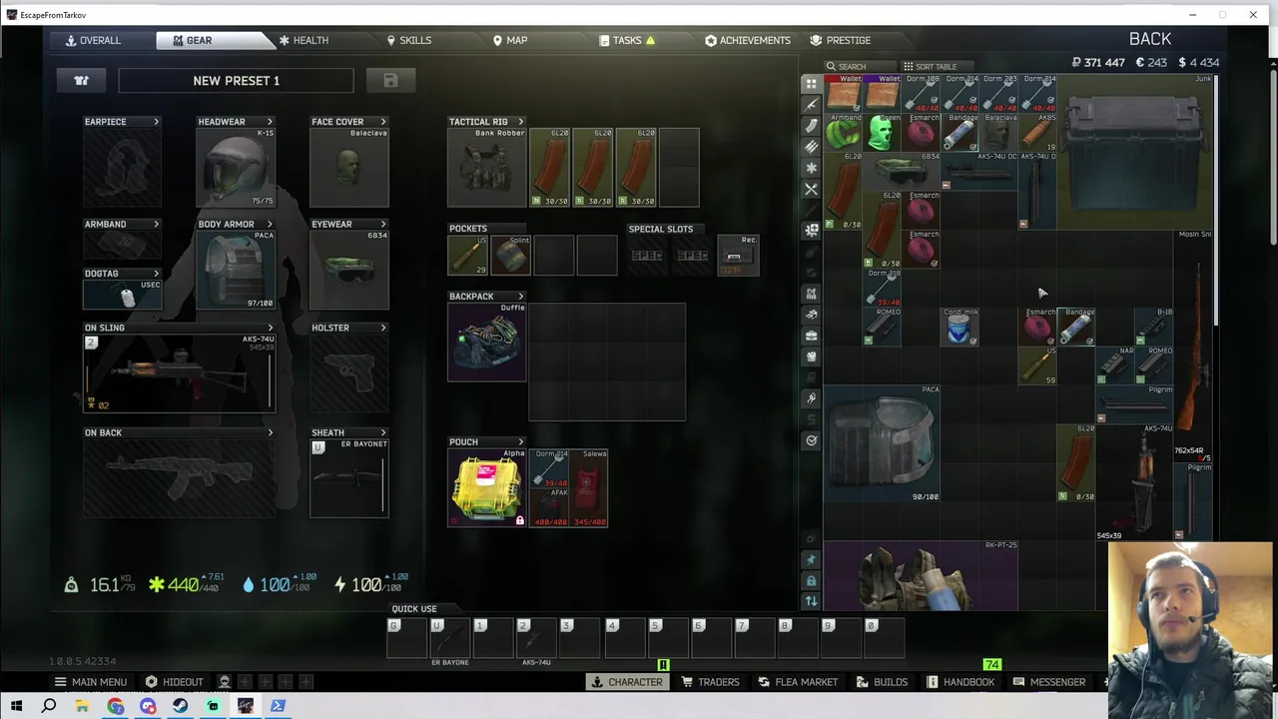The image size is (1278, 719).
Task: Open the Traders screen
Action: pos(710,682)
